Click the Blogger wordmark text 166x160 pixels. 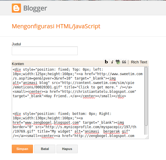pos(35,8)
